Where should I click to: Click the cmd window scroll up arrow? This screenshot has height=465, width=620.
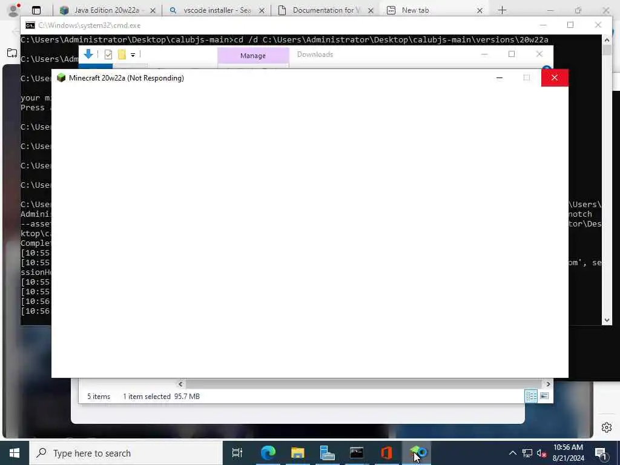(x=607, y=40)
